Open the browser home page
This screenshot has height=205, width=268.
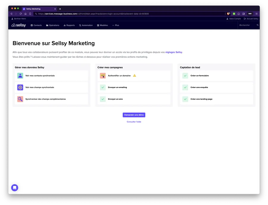click(26, 14)
